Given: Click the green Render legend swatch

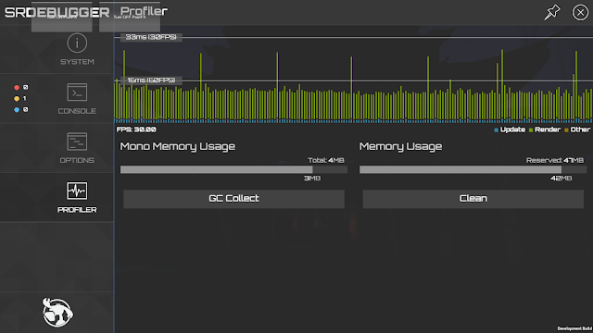Looking at the screenshot, I should click(x=531, y=129).
